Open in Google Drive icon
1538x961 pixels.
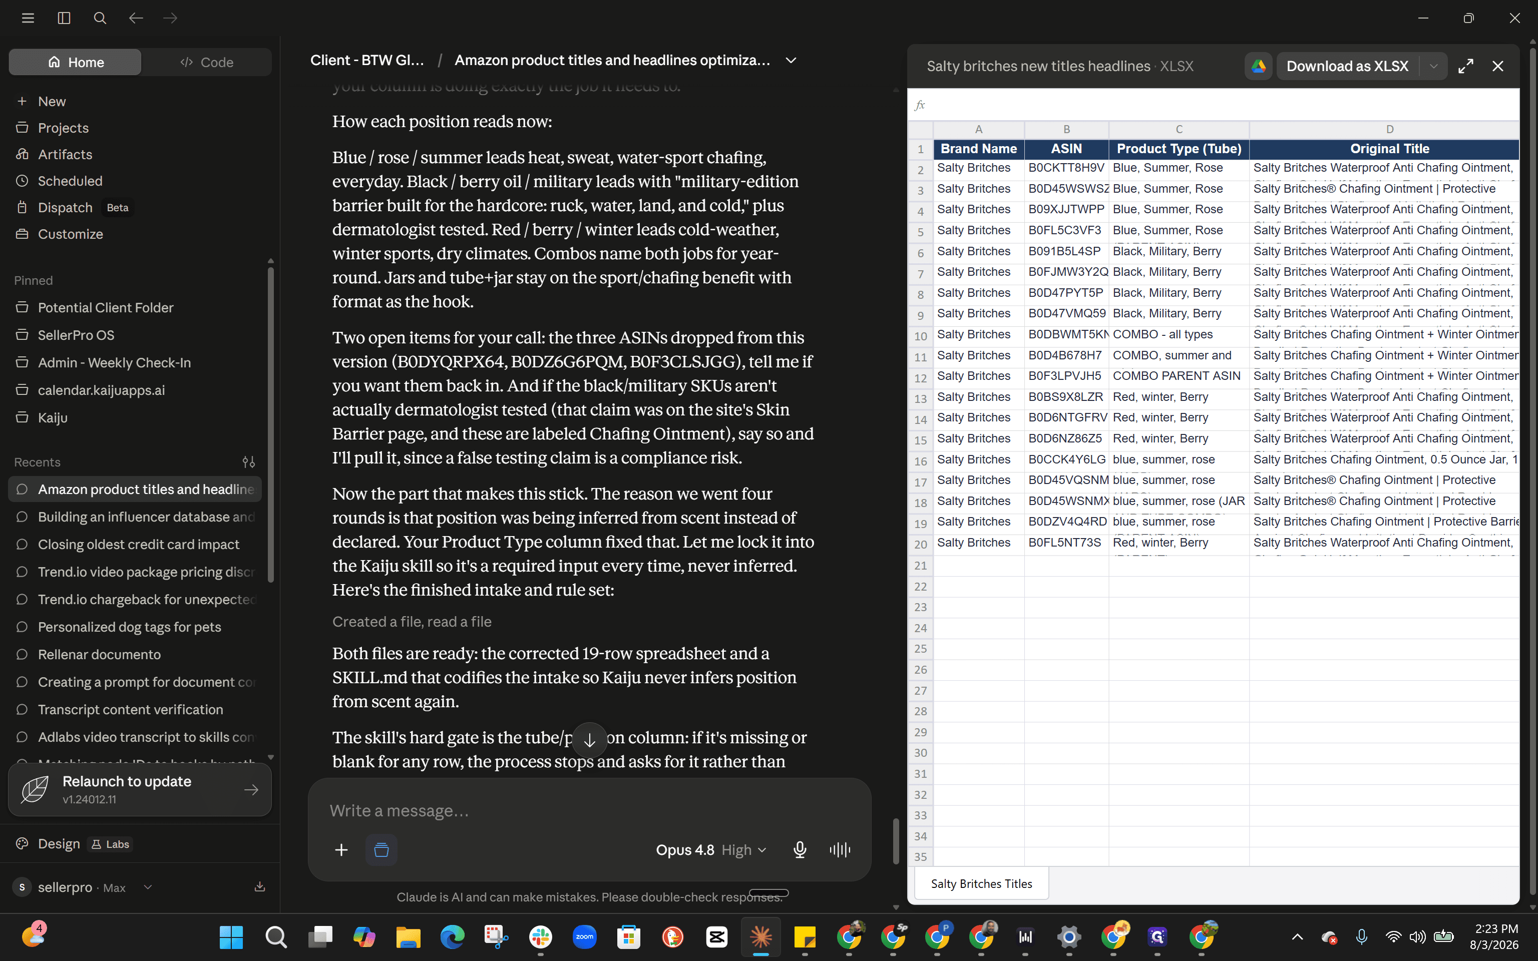pos(1258,66)
